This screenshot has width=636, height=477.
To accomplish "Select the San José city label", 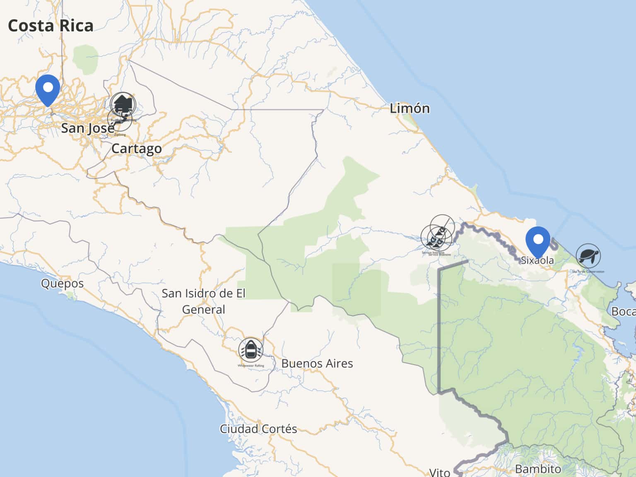I will pyautogui.click(x=87, y=128).
